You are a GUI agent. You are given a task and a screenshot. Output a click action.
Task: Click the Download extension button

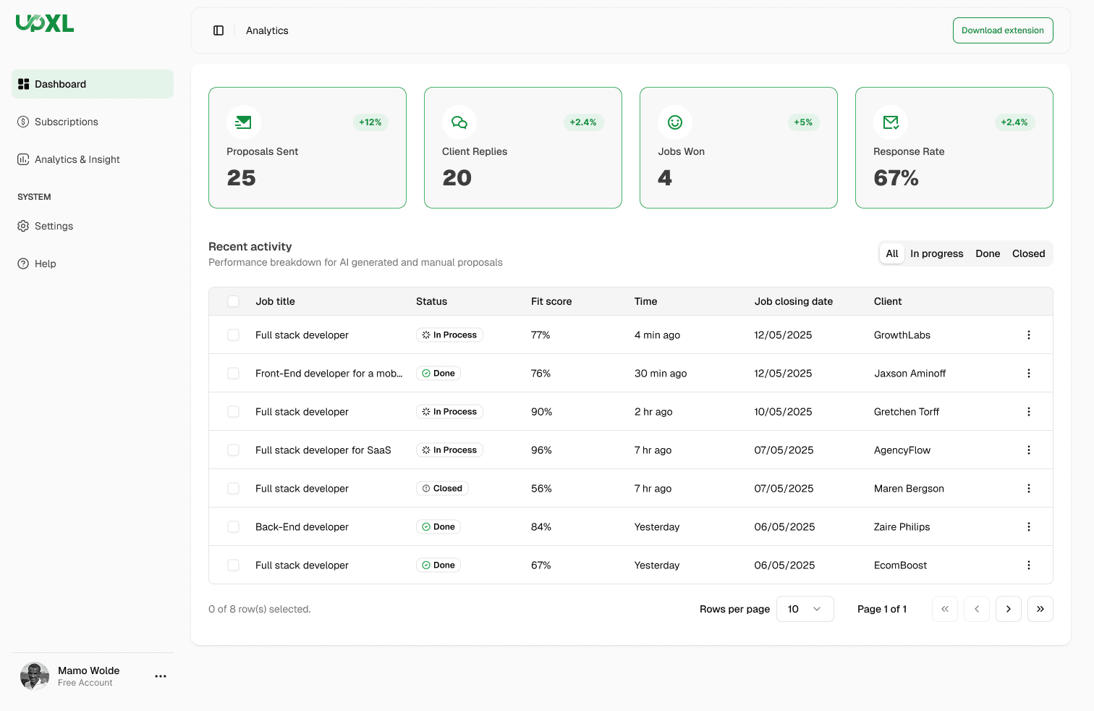pyautogui.click(x=1003, y=30)
